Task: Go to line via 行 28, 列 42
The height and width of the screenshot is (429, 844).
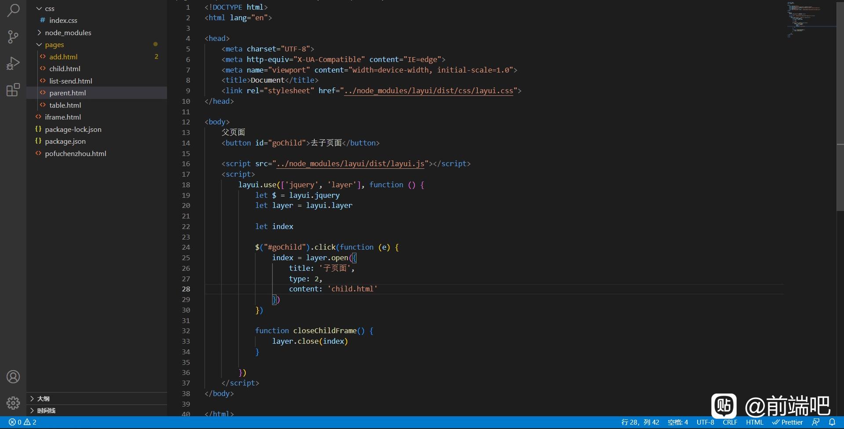Action: tap(640, 422)
